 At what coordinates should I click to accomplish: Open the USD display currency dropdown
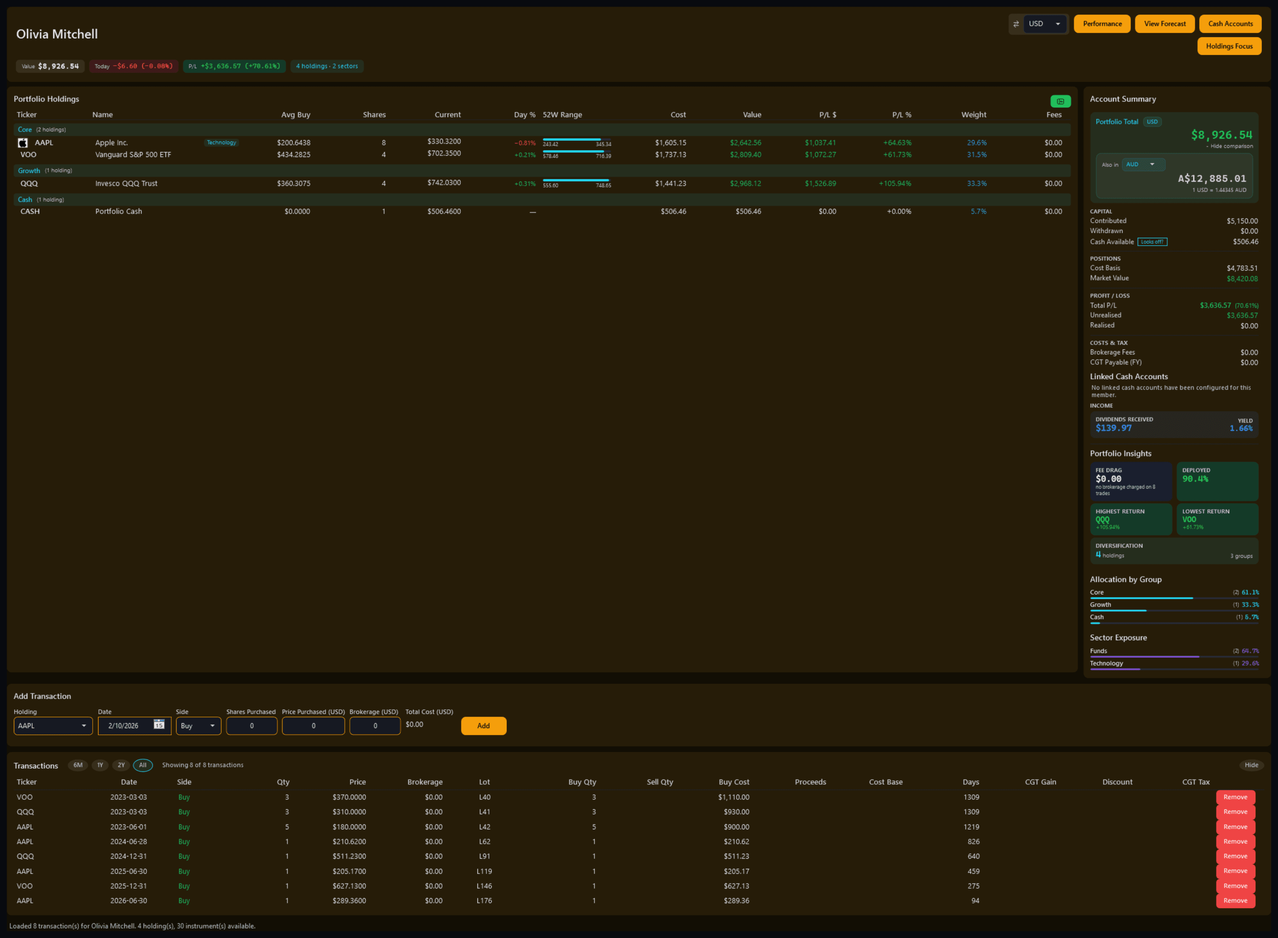point(1045,24)
